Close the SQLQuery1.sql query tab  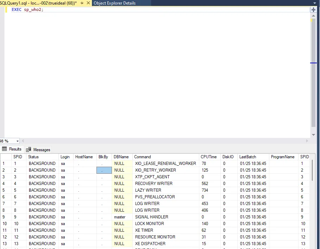click(x=88, y=3)
